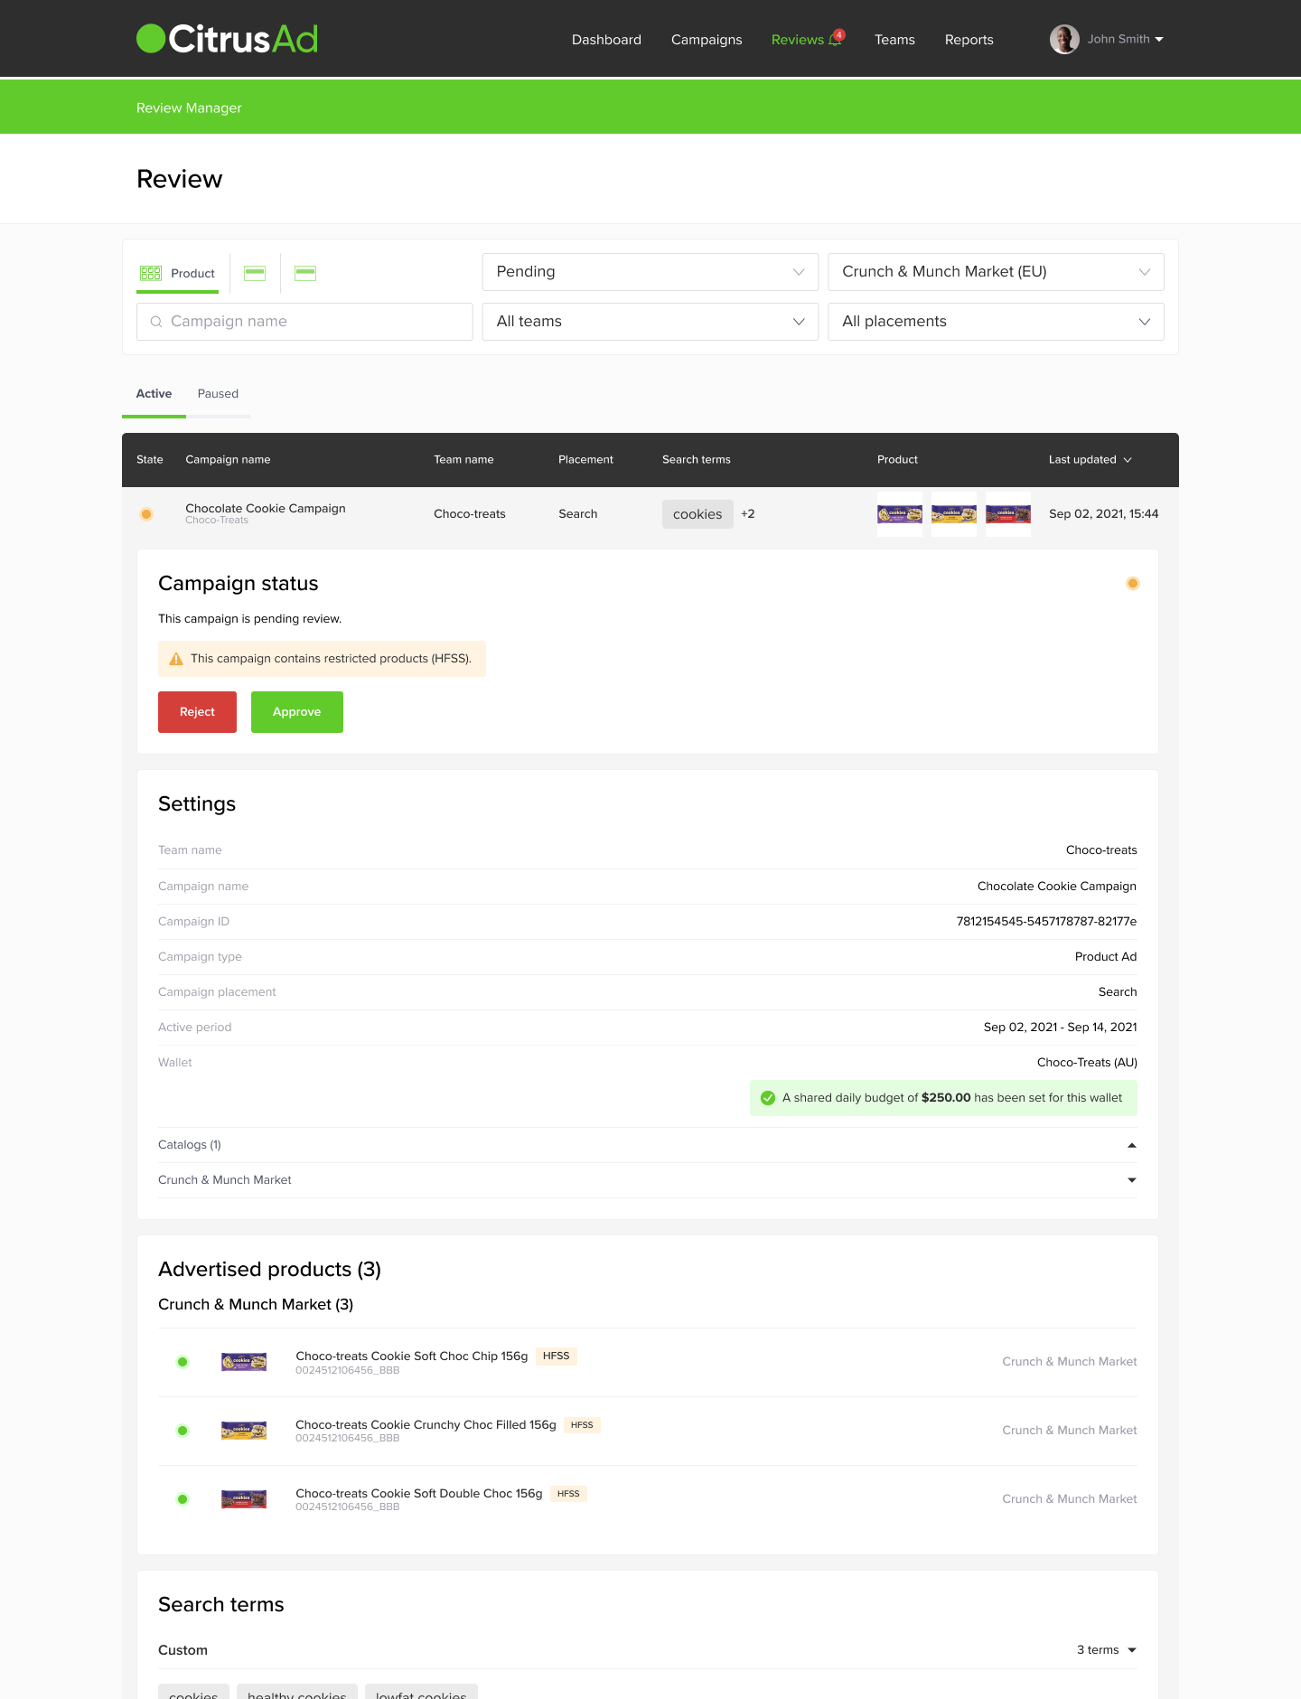Screen dimensions: 1301x1699
Task: Click green status dot for Soft Choc Chip product
Action: (x=183, y=1362)
